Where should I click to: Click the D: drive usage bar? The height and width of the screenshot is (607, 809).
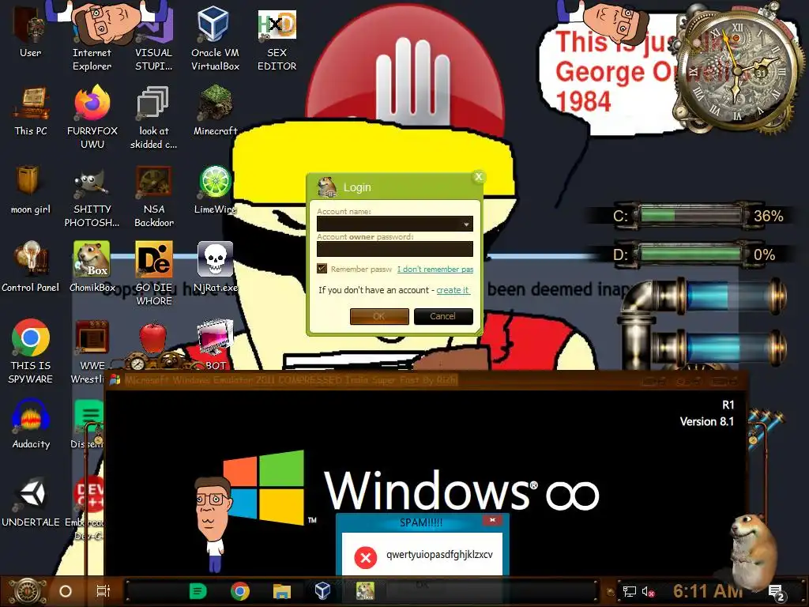690,254
